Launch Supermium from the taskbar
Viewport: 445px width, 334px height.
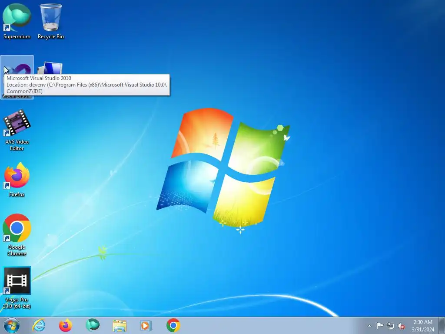[93, 325]
